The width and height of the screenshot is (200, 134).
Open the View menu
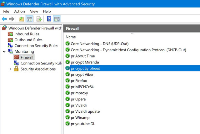pyautogui.click(x=34, y=11)
